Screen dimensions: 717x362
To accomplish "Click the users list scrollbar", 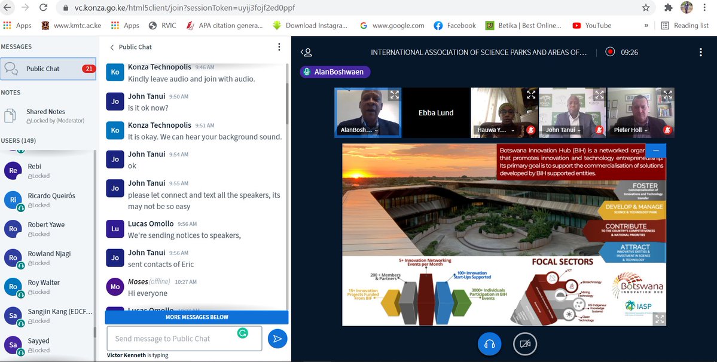I will click(x=95, y=239).
